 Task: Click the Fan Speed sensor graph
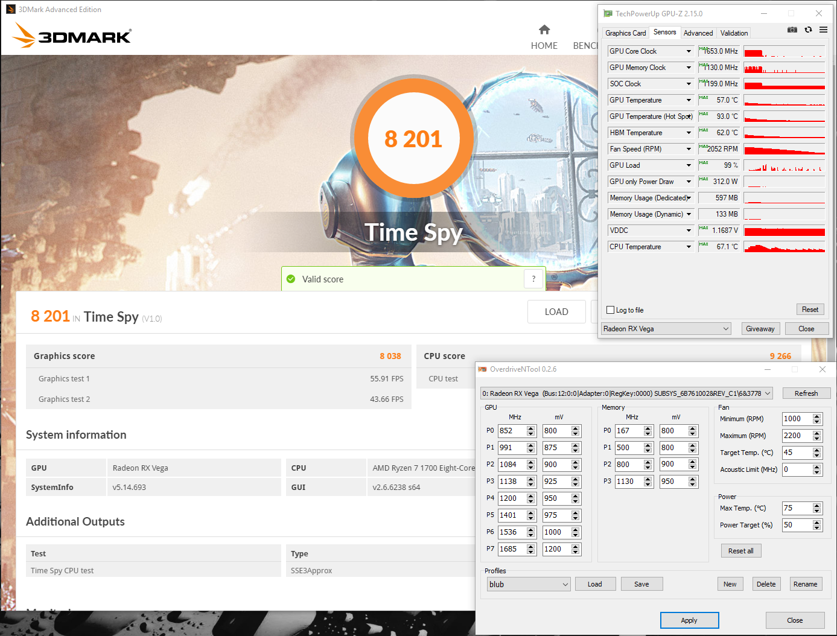[784, 149]
